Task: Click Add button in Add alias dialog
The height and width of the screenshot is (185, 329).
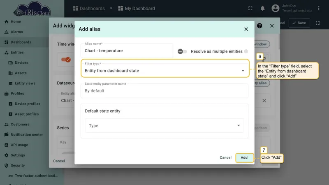Action: tap(244, 158)
